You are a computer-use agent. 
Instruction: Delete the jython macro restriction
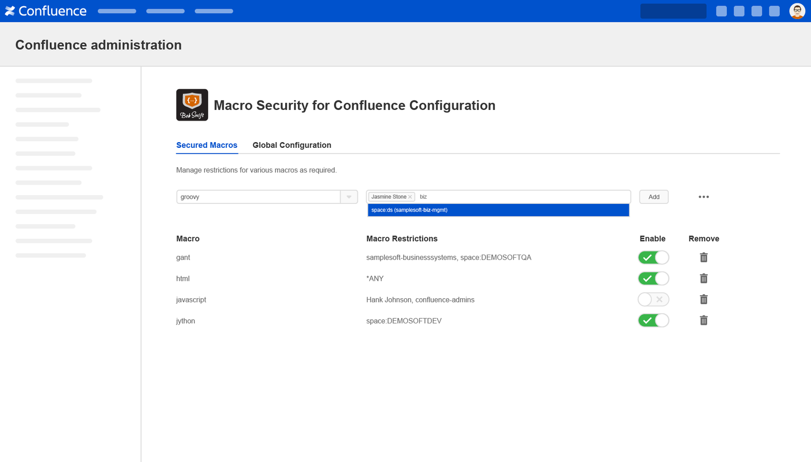point(704,320)
